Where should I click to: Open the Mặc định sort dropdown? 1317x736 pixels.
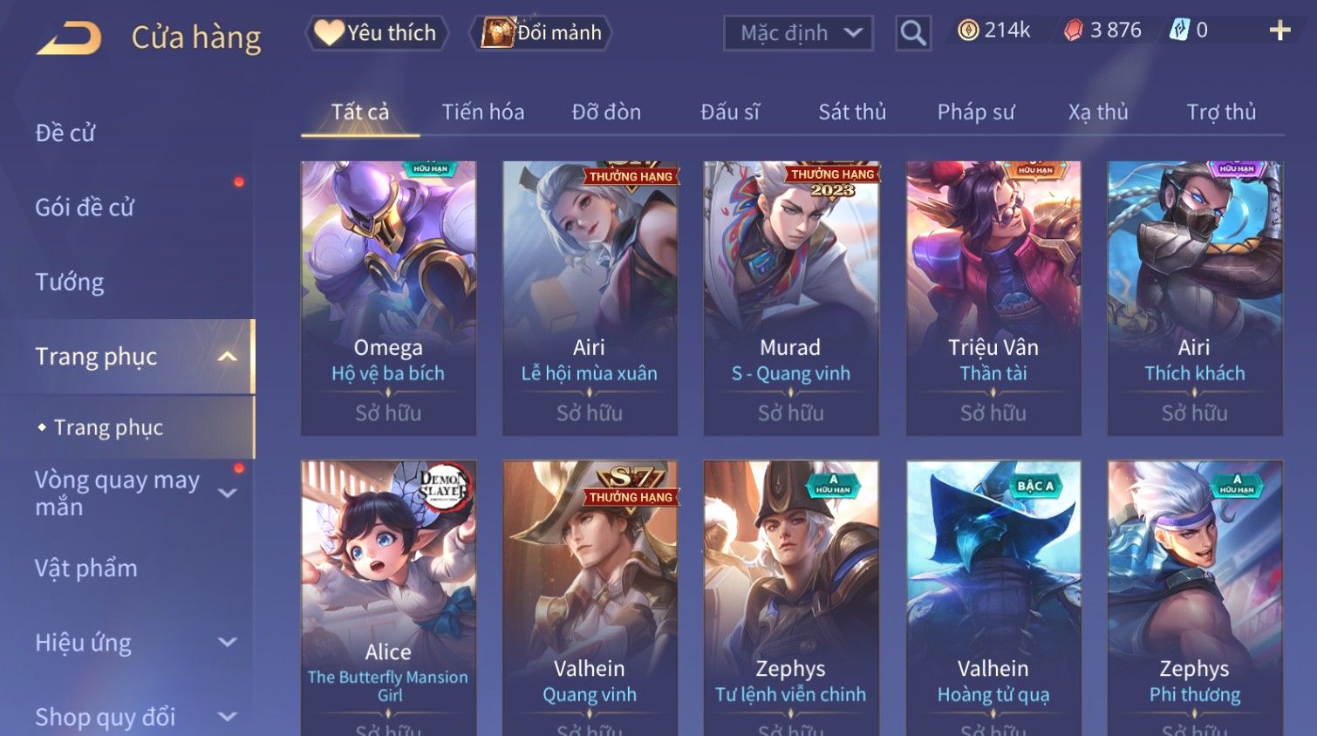tap(798, 33)
